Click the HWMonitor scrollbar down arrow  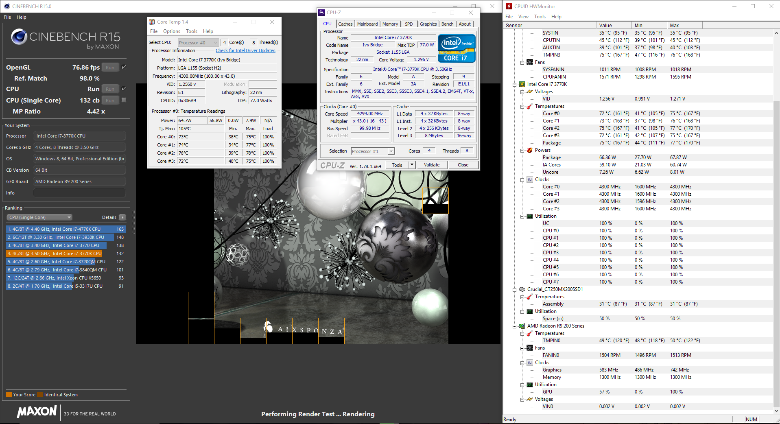click(776, 411)
